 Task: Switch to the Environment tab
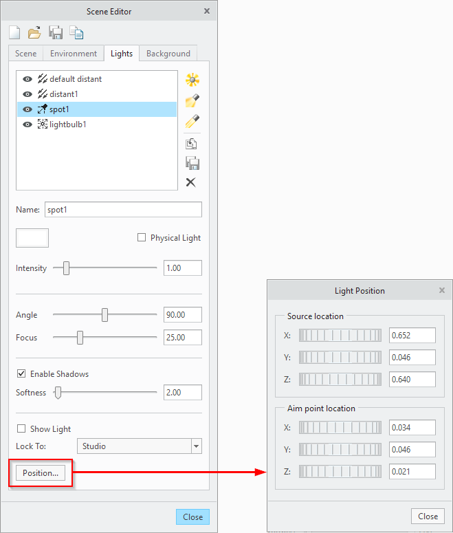pos(74,54)
